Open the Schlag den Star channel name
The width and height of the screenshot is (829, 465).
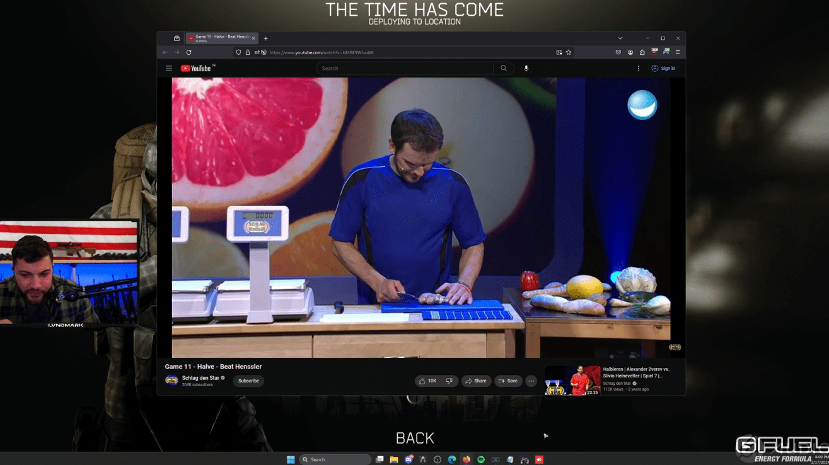coord(200,378)
